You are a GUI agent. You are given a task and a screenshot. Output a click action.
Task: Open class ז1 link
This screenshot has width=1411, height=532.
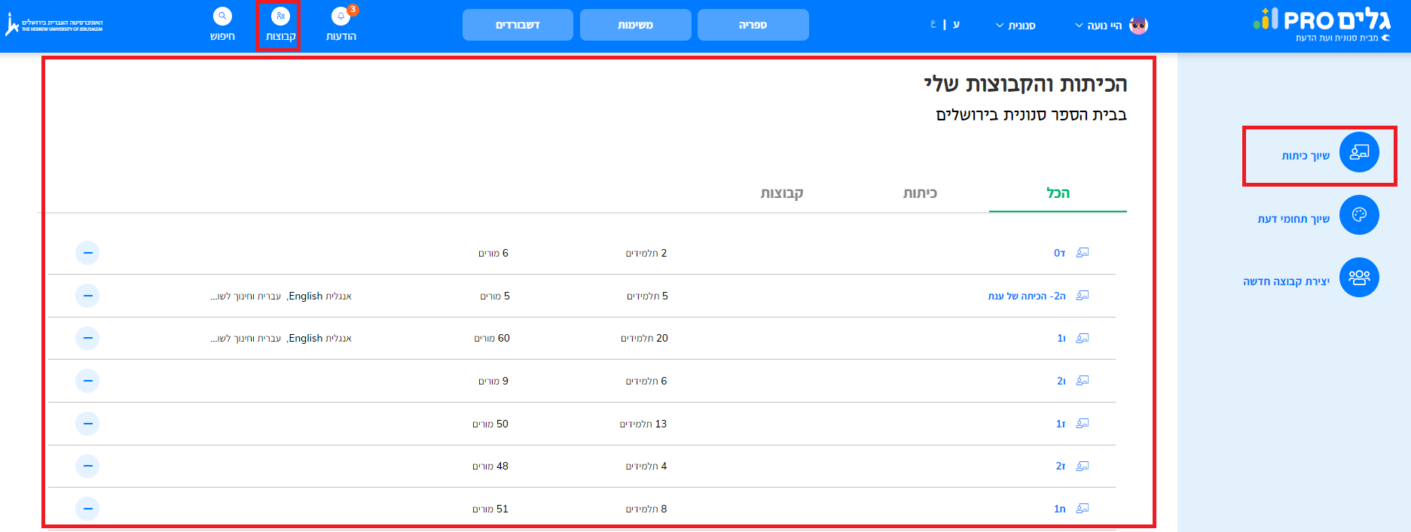coord(1061,424)
